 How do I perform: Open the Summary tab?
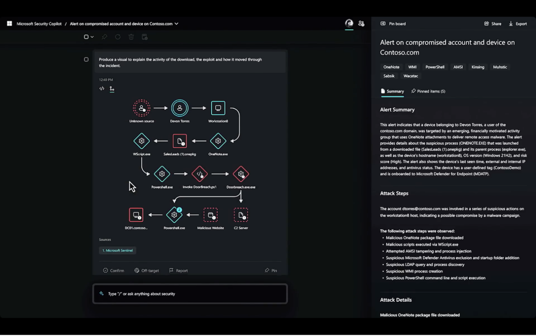392,91
